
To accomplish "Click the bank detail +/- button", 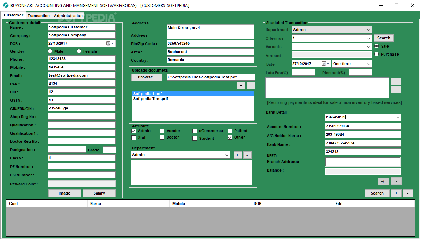I will pyautogui.click(x=383, y=181).
